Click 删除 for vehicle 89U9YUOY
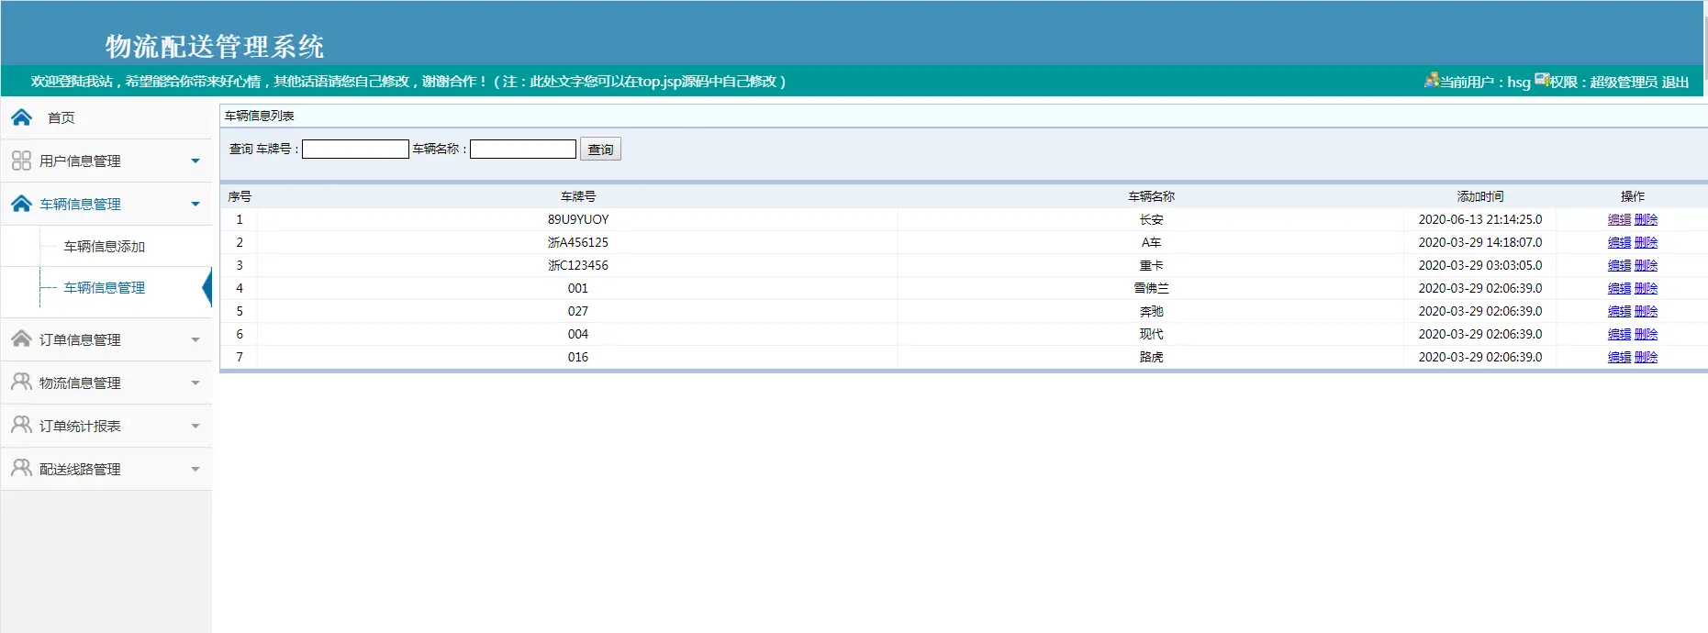The image size is (1708, 633). point(1647,219)
